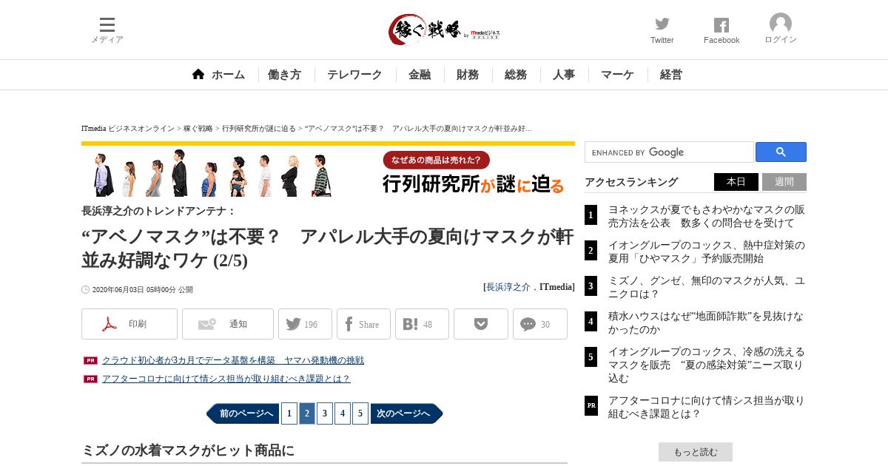Jump to article page 1
888x466 pixels.
pyautogui.click(x=289, y=413)
